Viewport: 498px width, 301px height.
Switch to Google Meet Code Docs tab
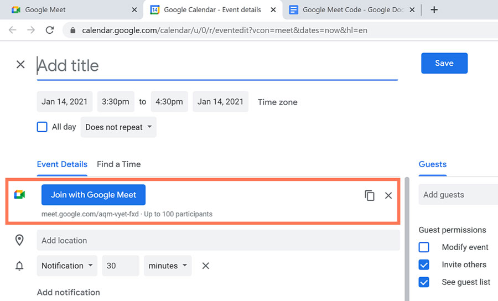353,10
